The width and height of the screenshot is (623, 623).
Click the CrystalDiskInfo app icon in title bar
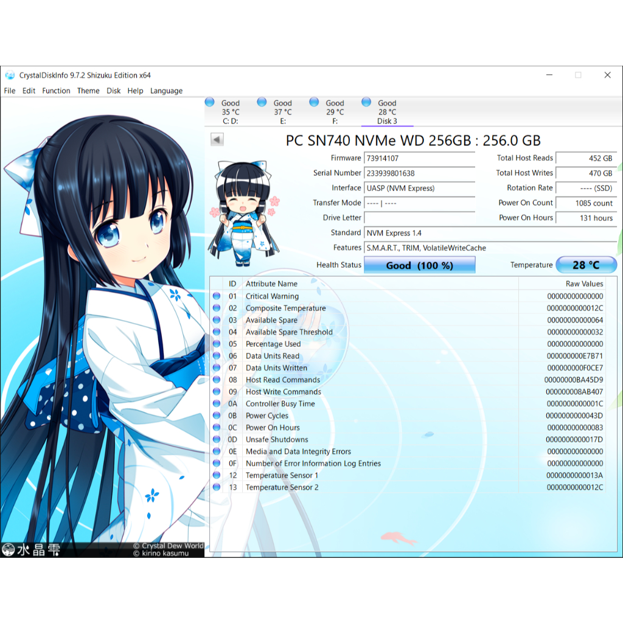coord(10,75)
